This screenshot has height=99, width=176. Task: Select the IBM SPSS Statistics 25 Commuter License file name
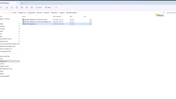pyautogui.click(x=36, y=20)
